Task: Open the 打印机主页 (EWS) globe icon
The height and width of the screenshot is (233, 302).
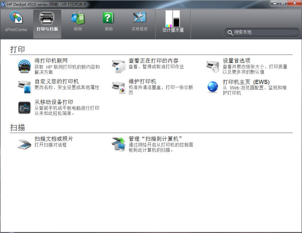Action: (x=213, y=87)
